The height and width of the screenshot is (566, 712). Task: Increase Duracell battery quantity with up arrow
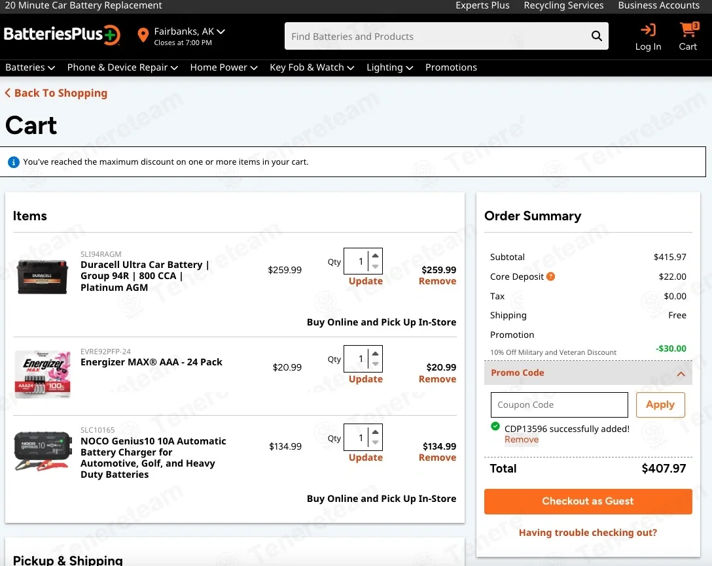[x=375, y=256]
